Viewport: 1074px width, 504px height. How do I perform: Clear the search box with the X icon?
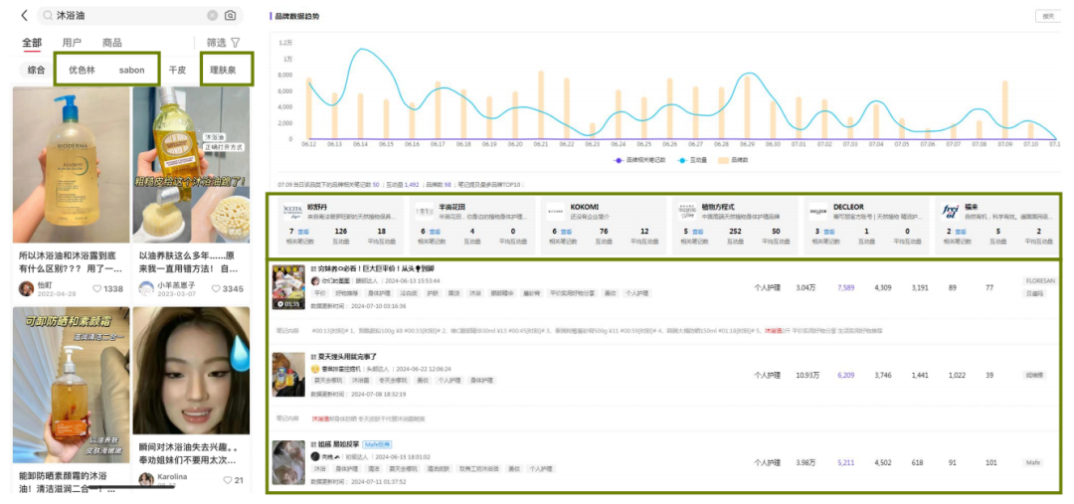tap(213, 15)
